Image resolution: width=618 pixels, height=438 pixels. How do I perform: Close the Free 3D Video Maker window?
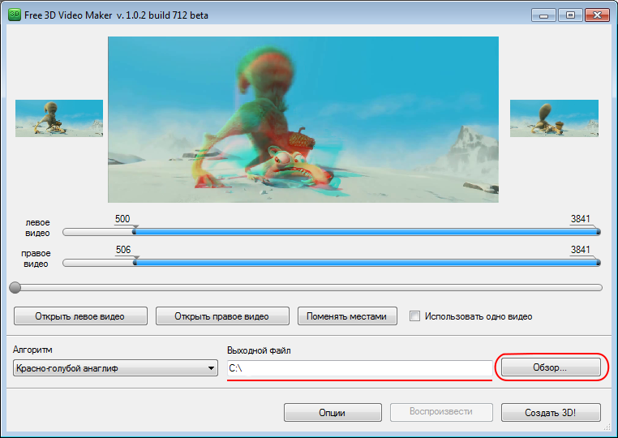point(597,15)
